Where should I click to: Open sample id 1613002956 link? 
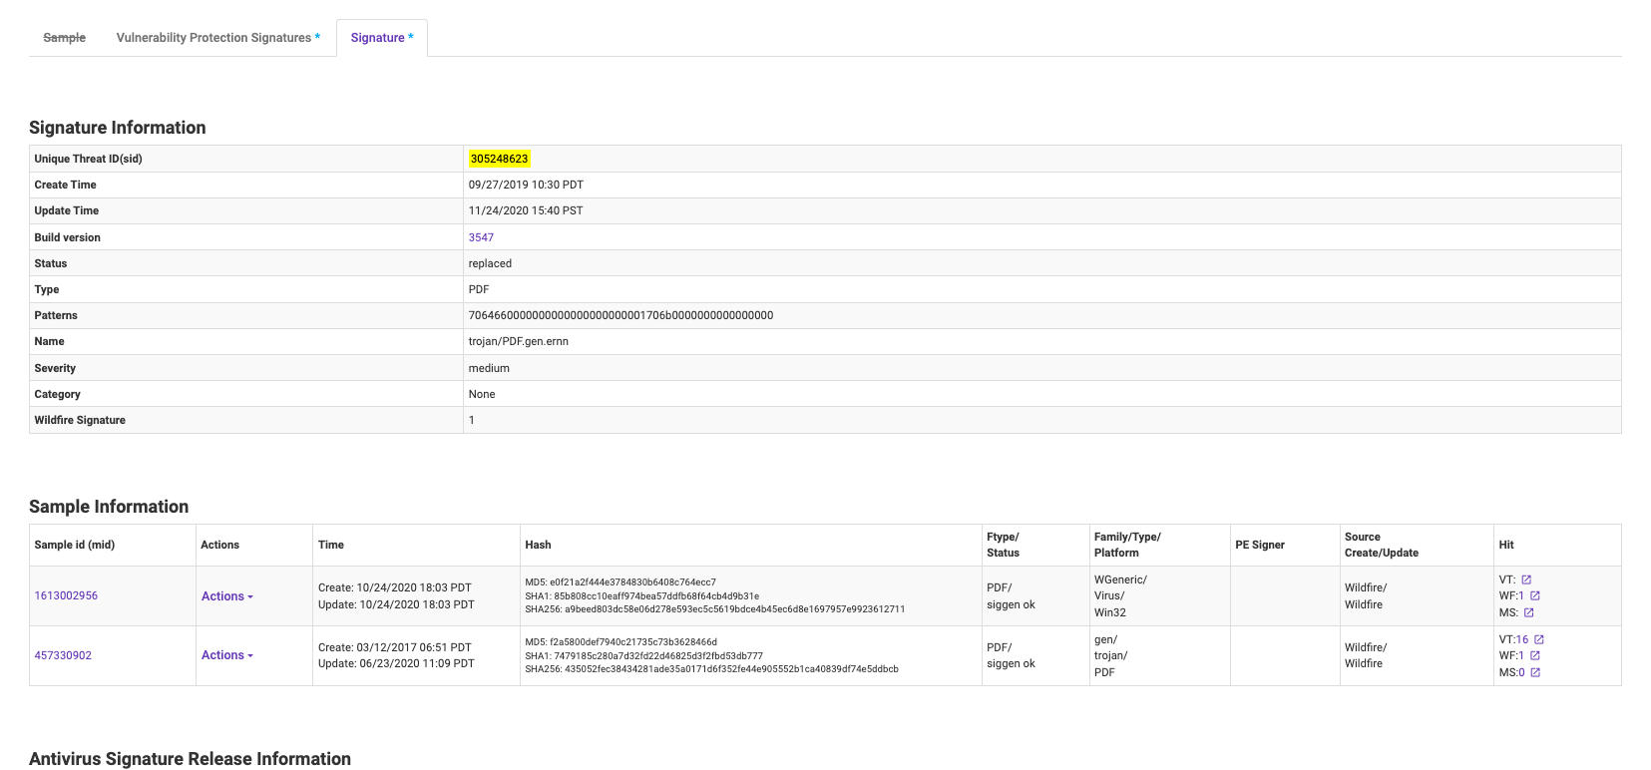tap(66, 595)
